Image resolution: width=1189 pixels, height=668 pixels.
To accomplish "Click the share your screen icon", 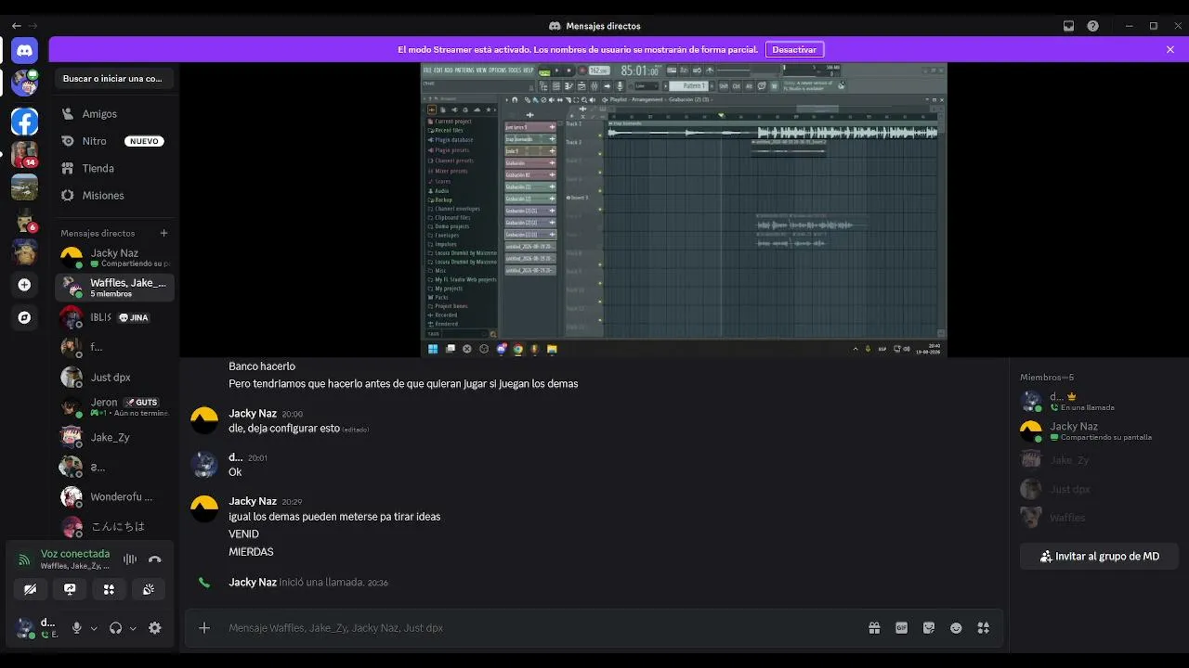I will (x=70, y=589).
